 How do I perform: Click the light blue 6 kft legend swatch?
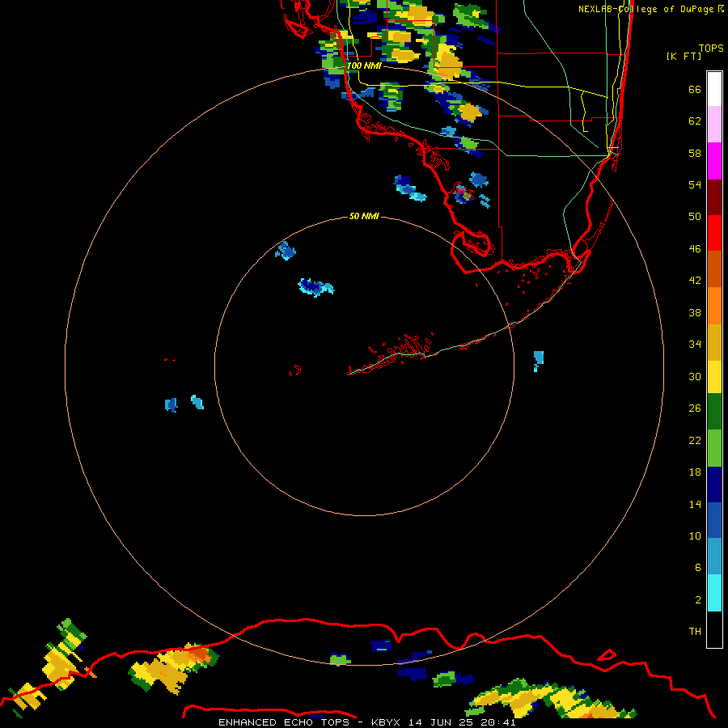(x=714, y=557)
